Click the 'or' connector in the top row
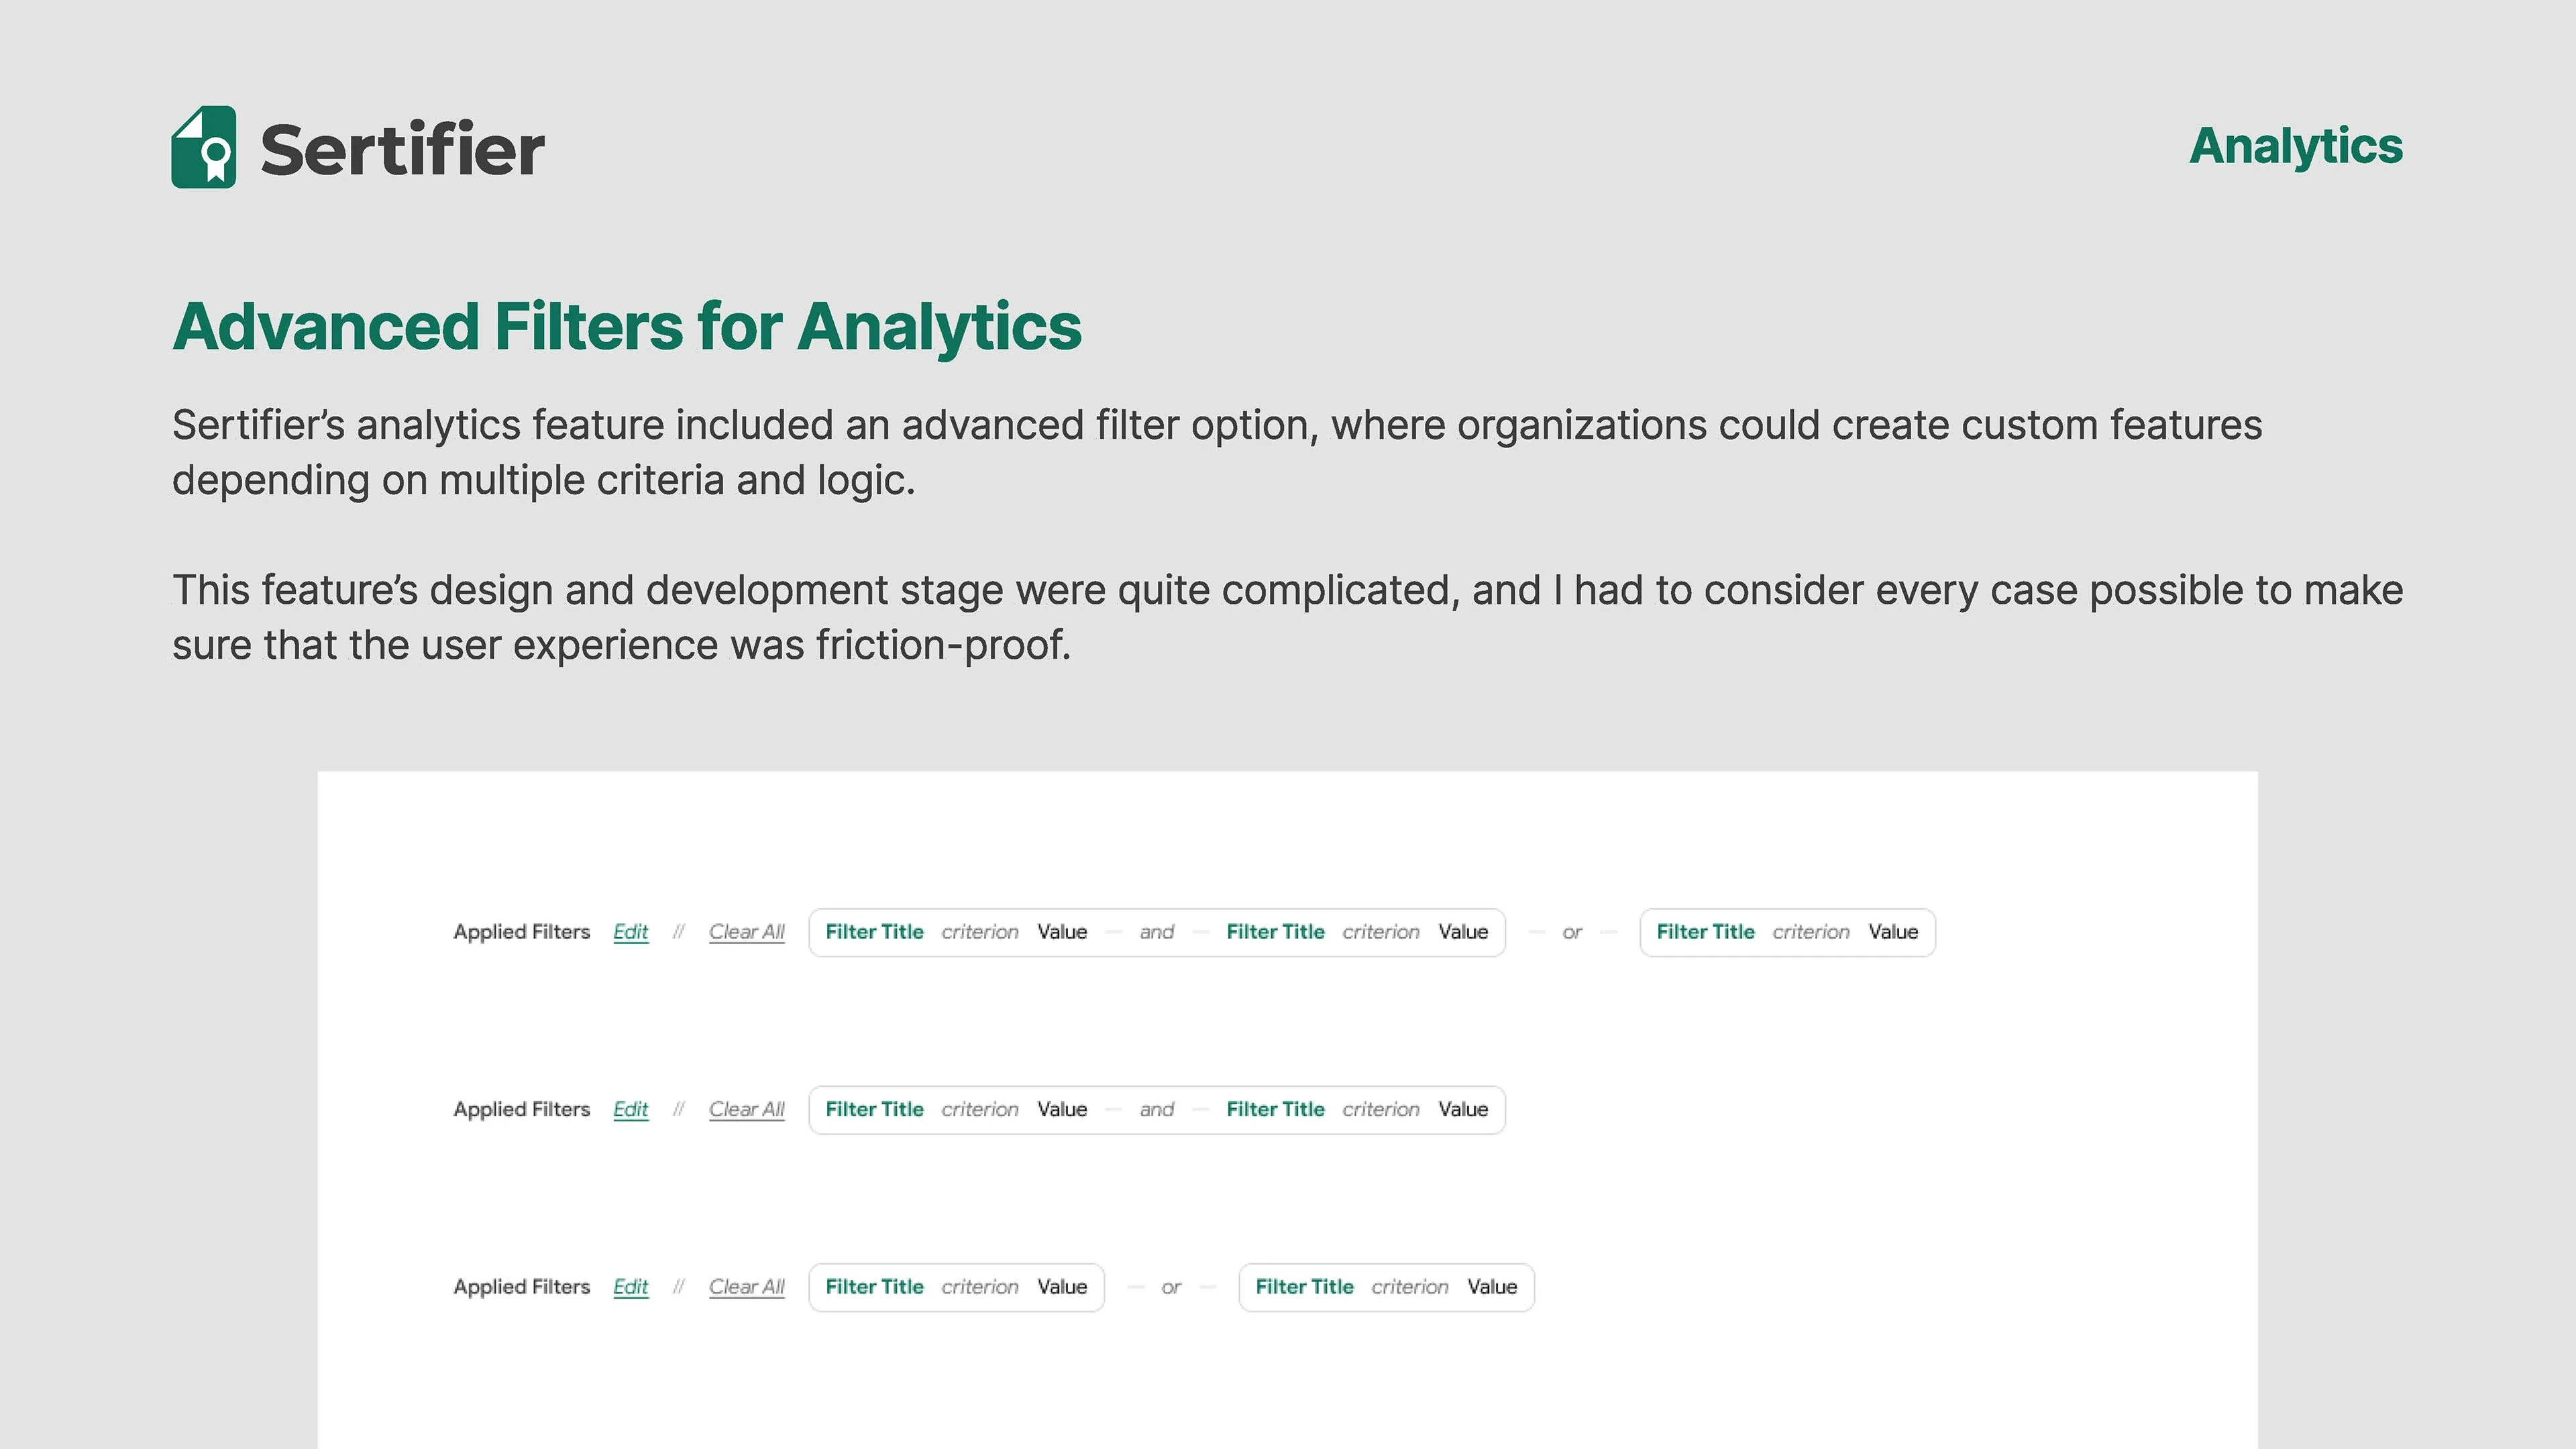 (1572, 932)
